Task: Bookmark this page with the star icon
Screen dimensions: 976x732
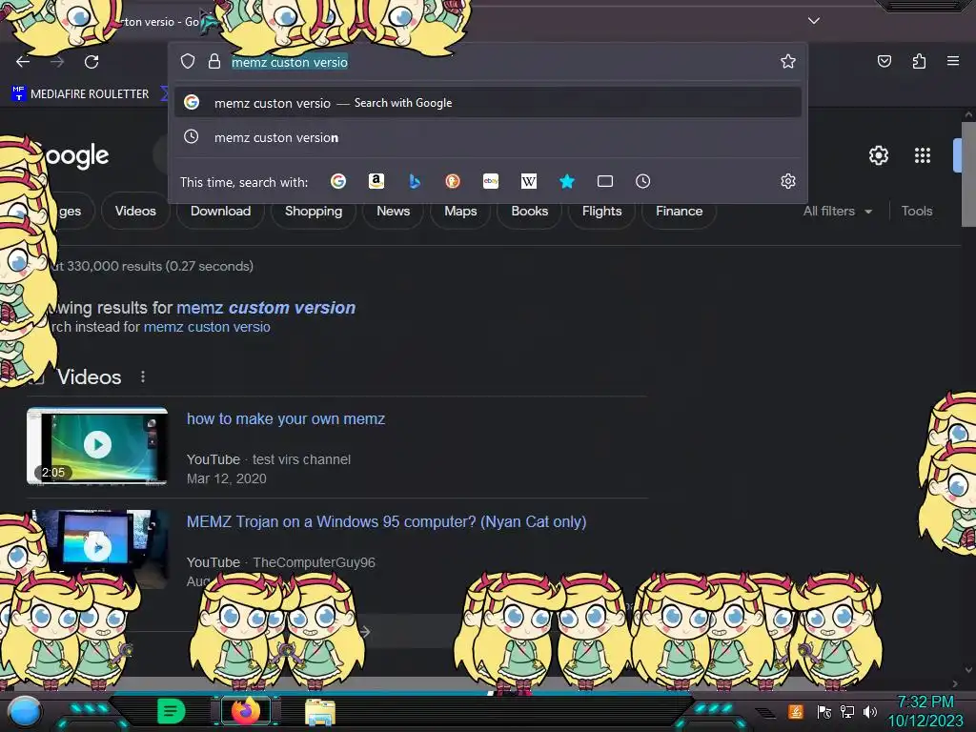Action: point(788,61)
